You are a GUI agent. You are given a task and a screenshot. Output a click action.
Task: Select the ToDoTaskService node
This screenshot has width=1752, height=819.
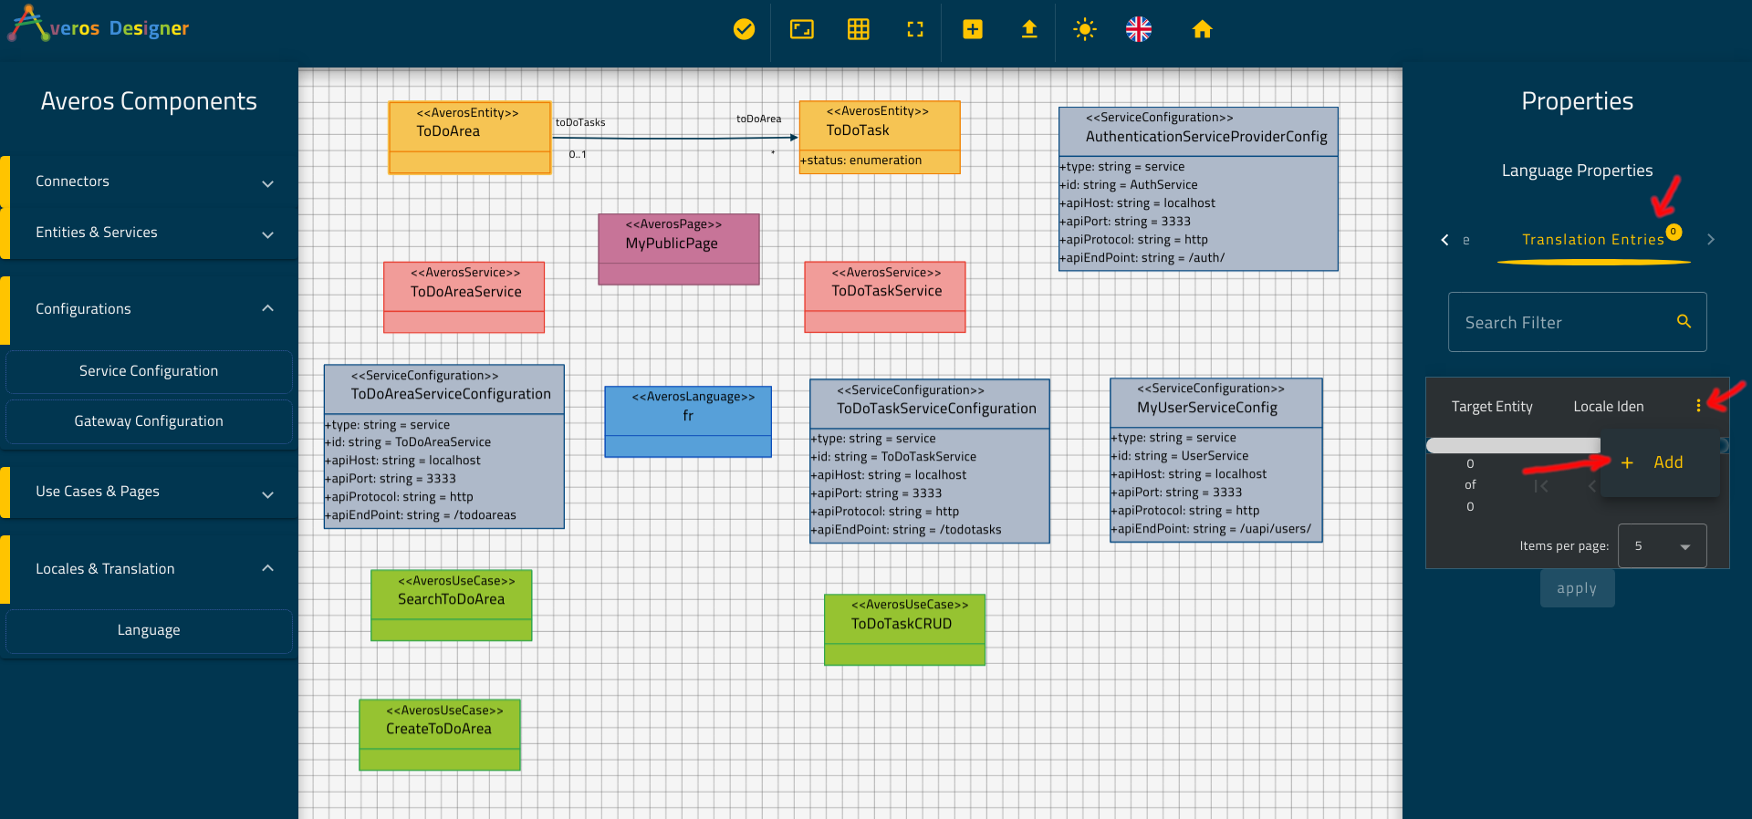pyautogui.click(x=885, y=297)
